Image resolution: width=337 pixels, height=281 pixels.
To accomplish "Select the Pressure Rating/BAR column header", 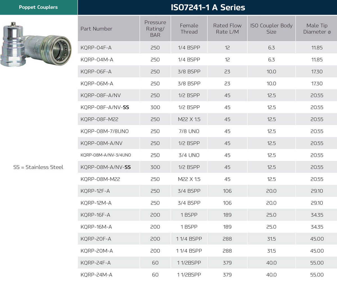I will (155, 29).
